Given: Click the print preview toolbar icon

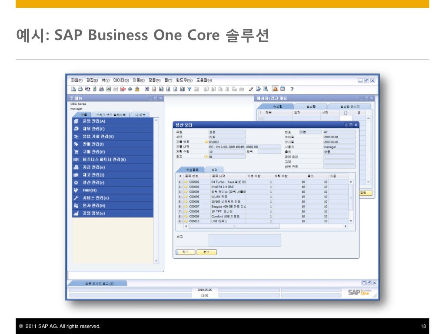Looking at the screenshot, I should point(73,89).
